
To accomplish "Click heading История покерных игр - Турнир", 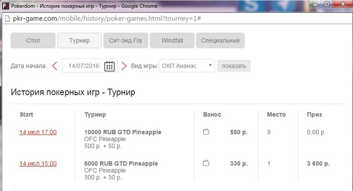I will pos(73,92).
